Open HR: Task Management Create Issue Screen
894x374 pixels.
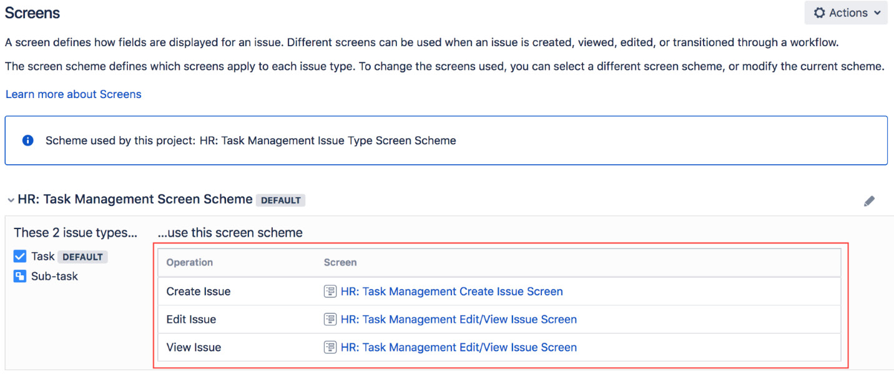coord(451,291)
